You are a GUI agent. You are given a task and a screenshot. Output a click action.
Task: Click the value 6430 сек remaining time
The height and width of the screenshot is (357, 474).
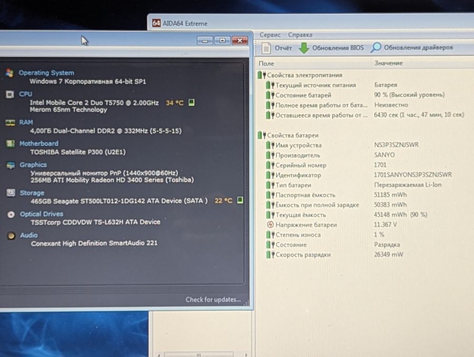point(419,115)
